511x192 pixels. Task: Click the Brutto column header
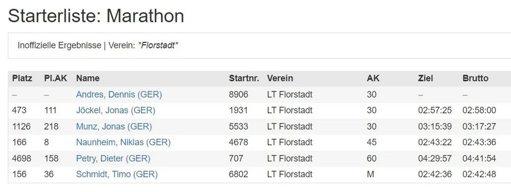pyautogui.click(x=475, y=79)
